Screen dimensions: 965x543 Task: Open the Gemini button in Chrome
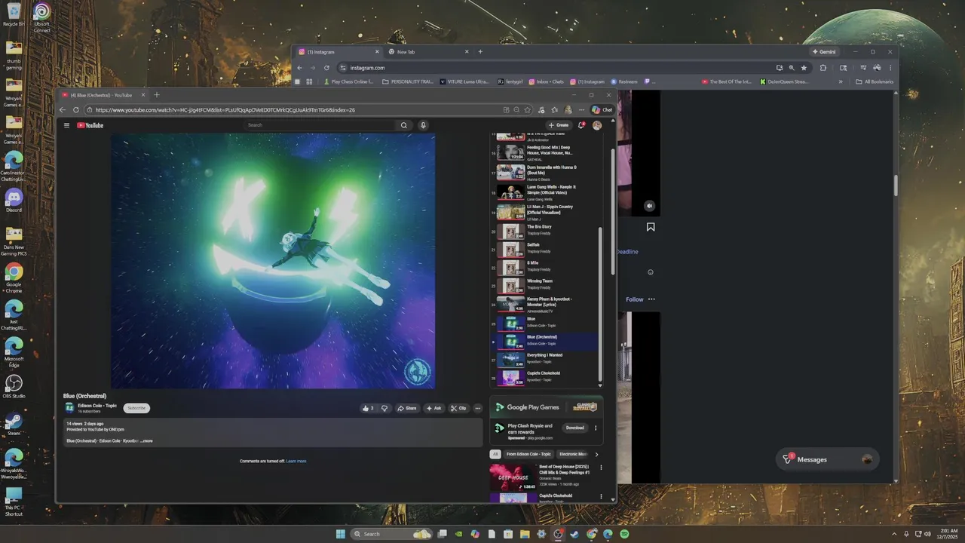click(x=823, y=52)
